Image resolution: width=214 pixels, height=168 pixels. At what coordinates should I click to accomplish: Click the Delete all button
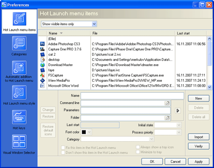(199, 117)
